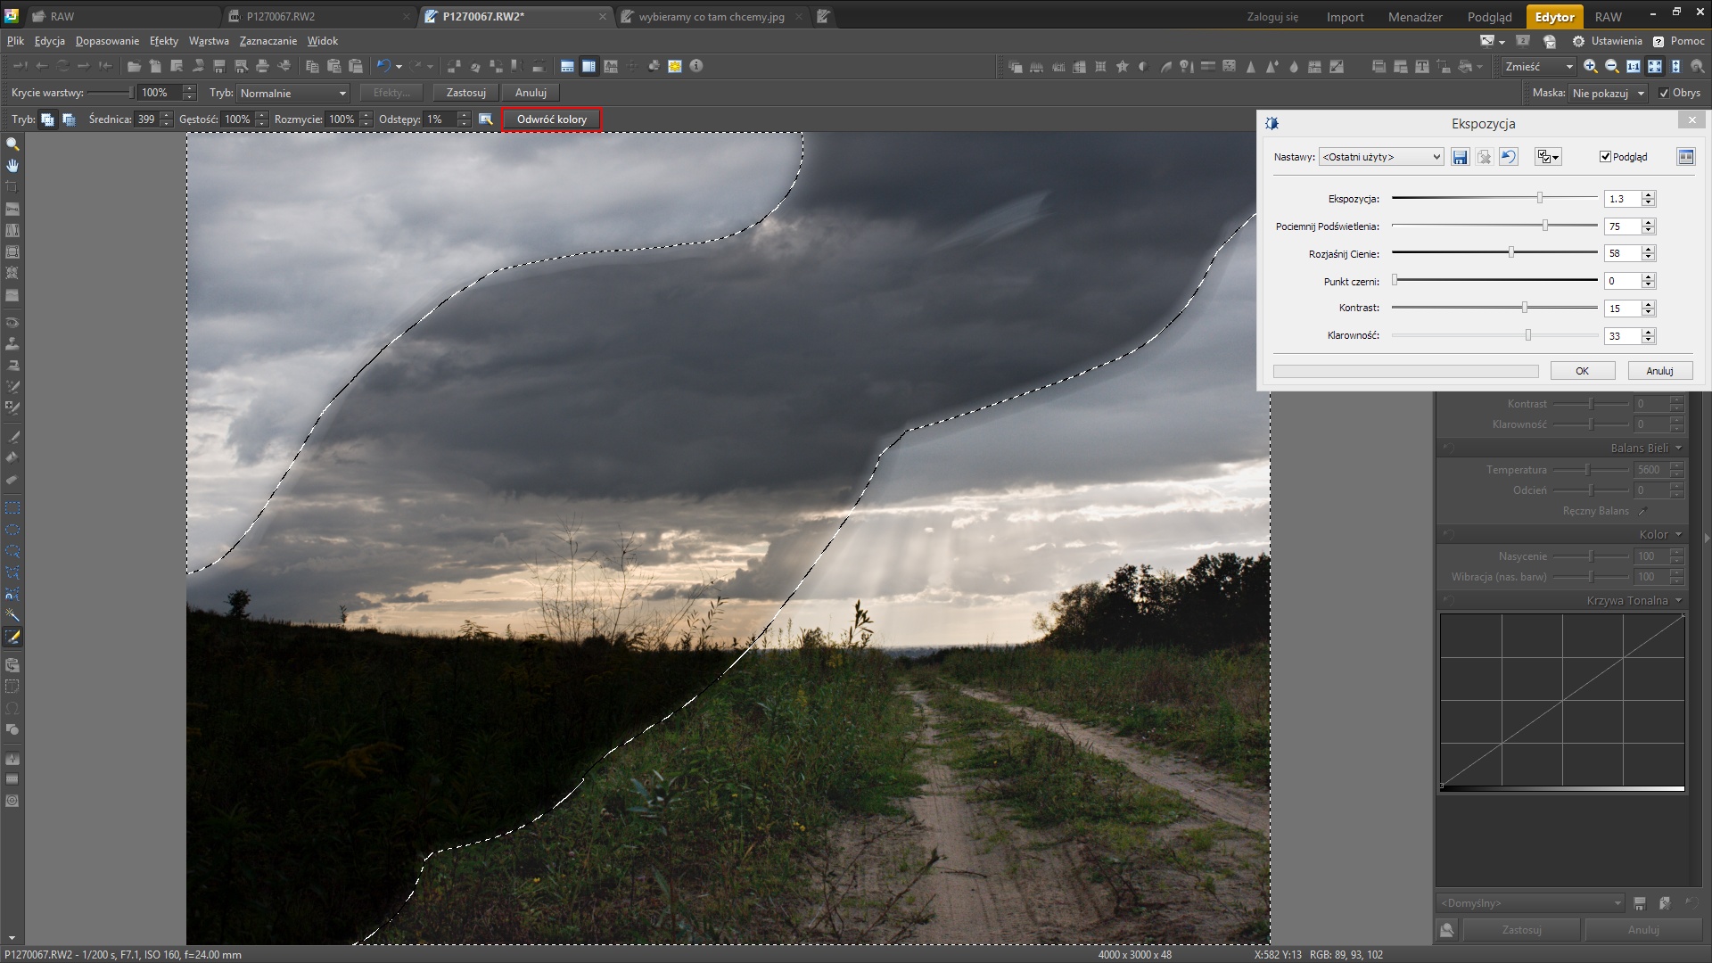Click the zoom out magnifier icon
The image size is (1712, 963).
click(1611, 67)
